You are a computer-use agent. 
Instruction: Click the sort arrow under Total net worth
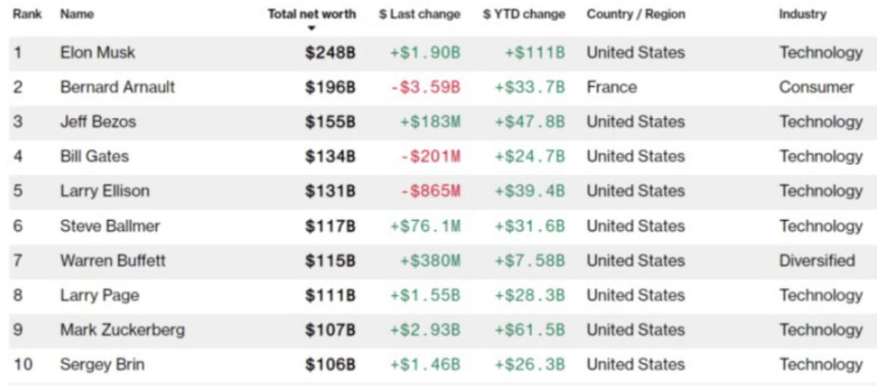312,29
